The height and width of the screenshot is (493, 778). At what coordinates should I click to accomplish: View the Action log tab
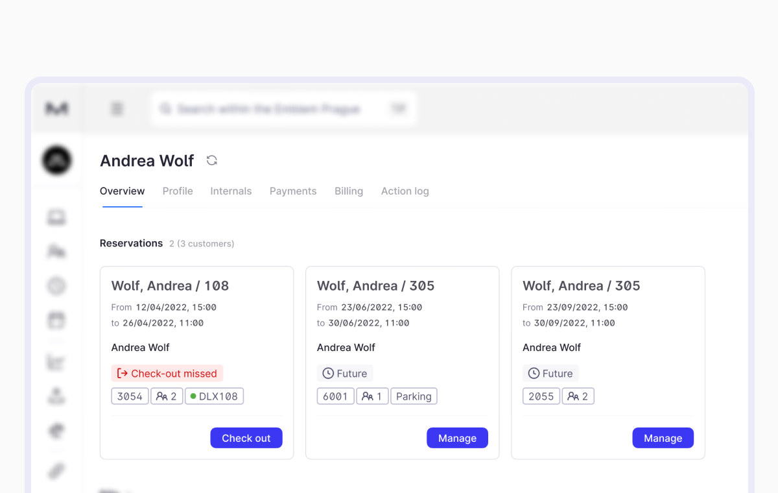coord(405,191)
